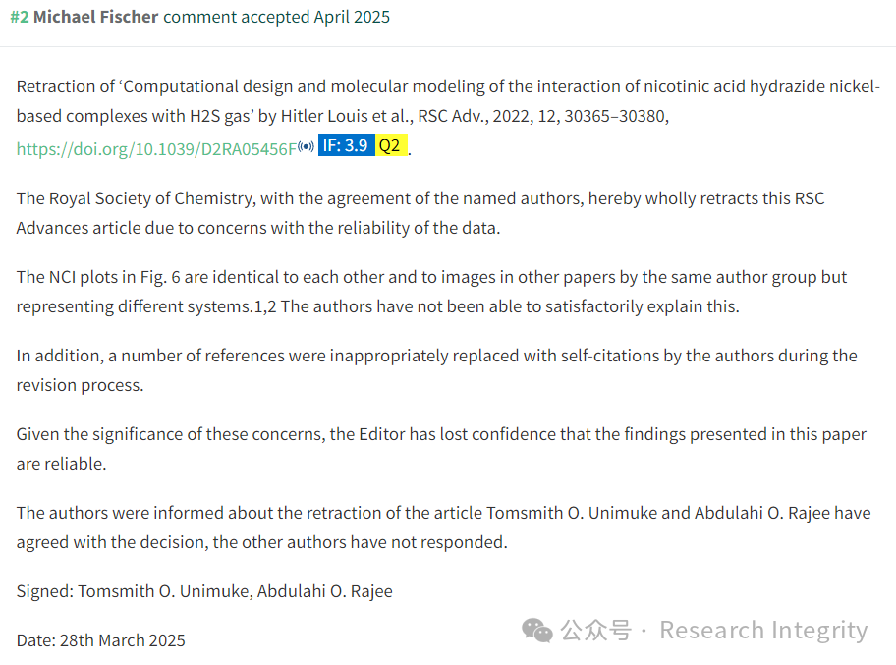Click the blue IF: 3.9 badge
The image size is (896, 665).
point(346,145)
